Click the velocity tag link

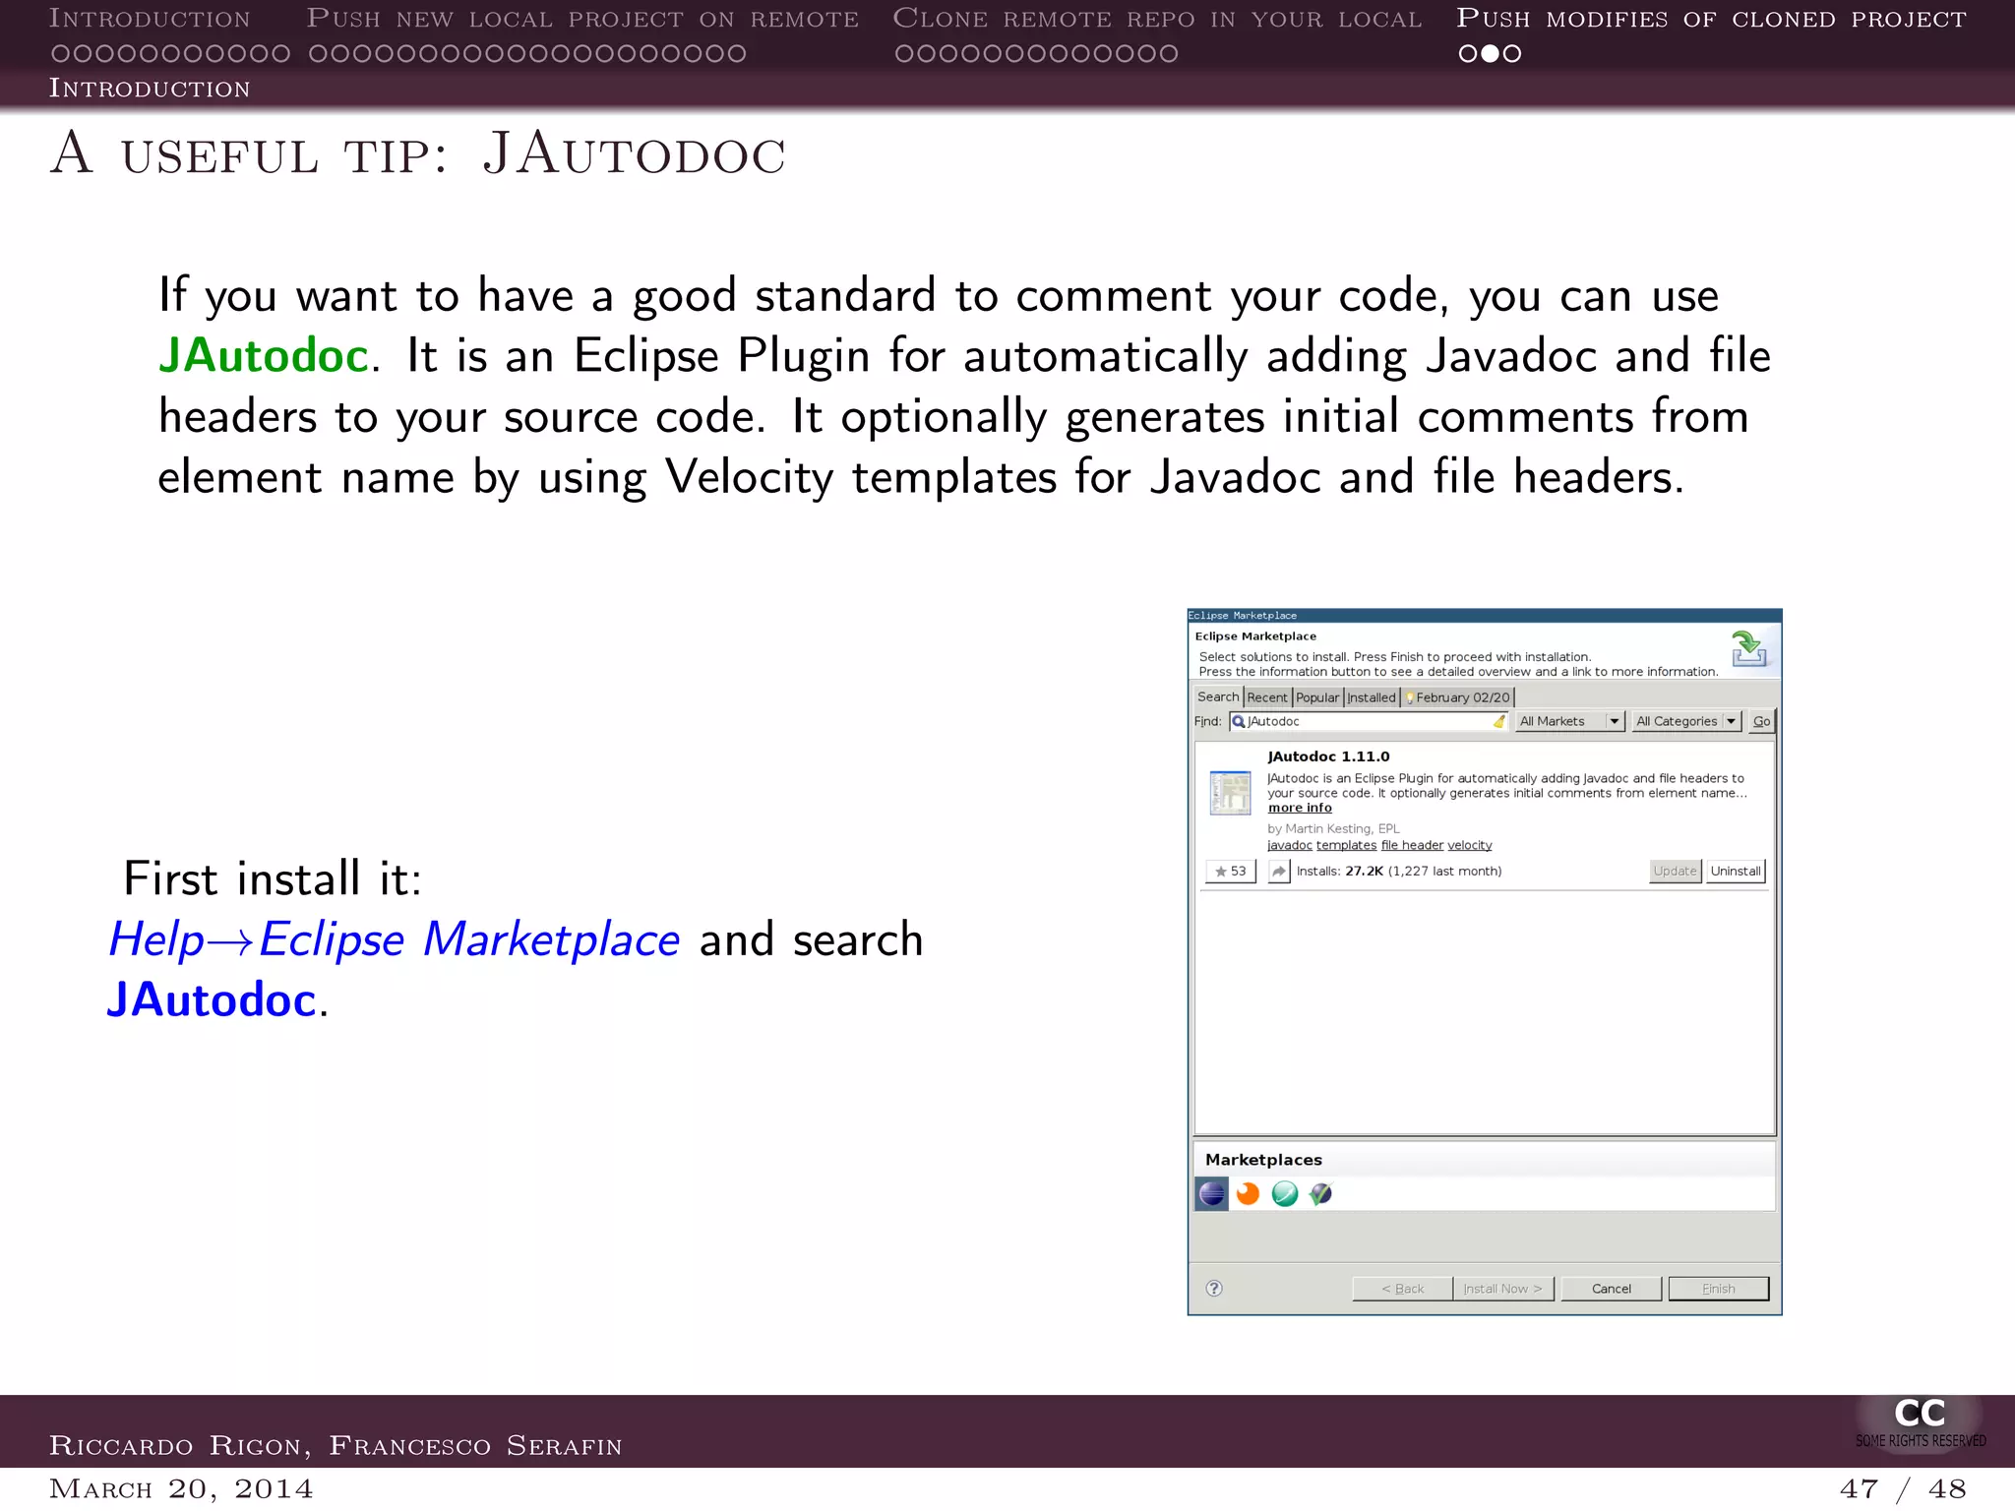[x=1470, y=845]
